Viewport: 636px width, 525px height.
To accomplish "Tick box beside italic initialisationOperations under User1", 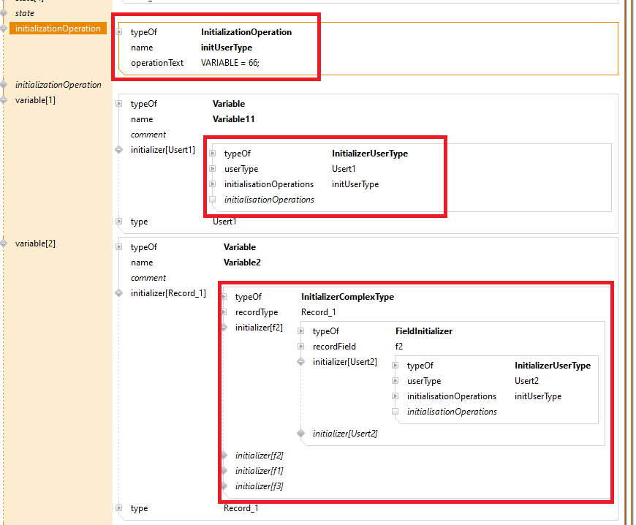I will (213, 200).
